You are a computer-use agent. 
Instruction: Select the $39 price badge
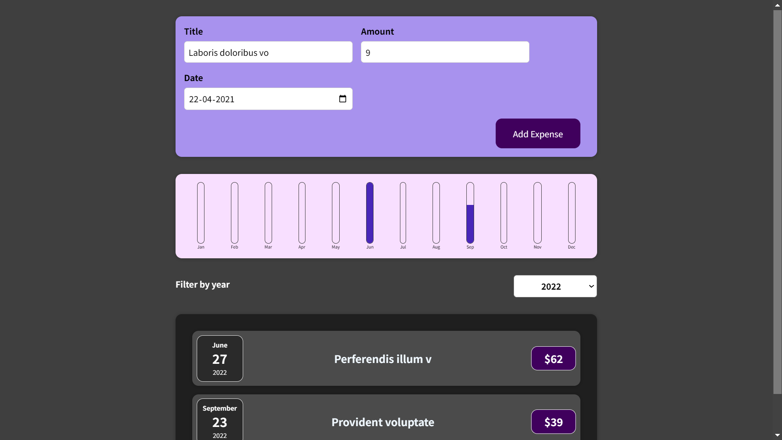(553, 422)
